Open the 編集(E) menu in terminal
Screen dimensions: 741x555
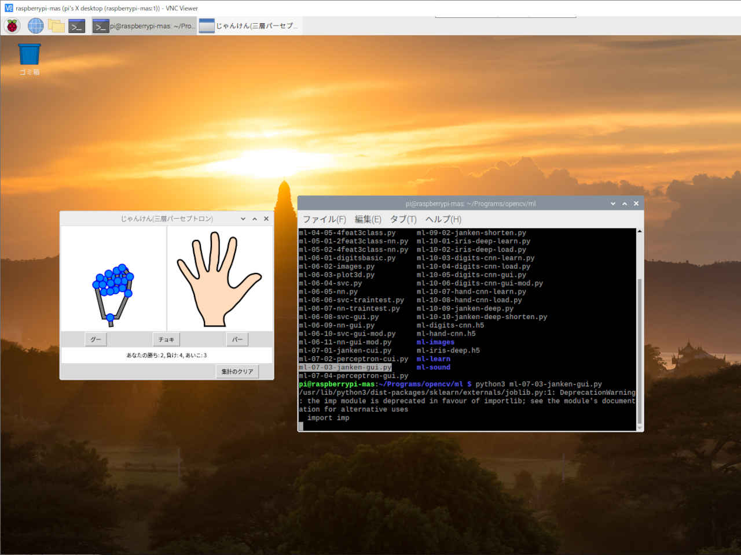pyautogui.click(x=368, y=219)
